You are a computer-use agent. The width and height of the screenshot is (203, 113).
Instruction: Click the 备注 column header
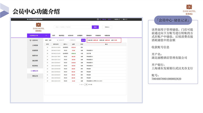point(106,44)
